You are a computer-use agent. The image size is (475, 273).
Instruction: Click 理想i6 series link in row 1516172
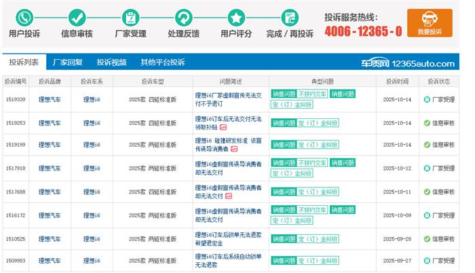92,215
